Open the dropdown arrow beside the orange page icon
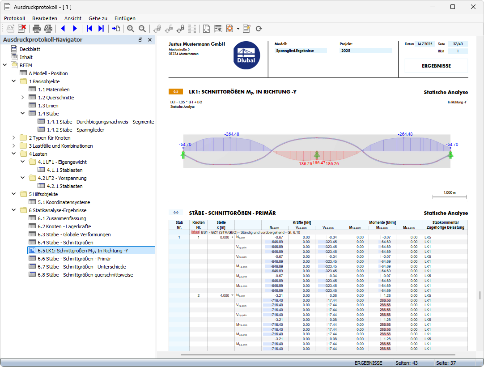Viewport: 484px width, 367px height. [x=238, y=29]
